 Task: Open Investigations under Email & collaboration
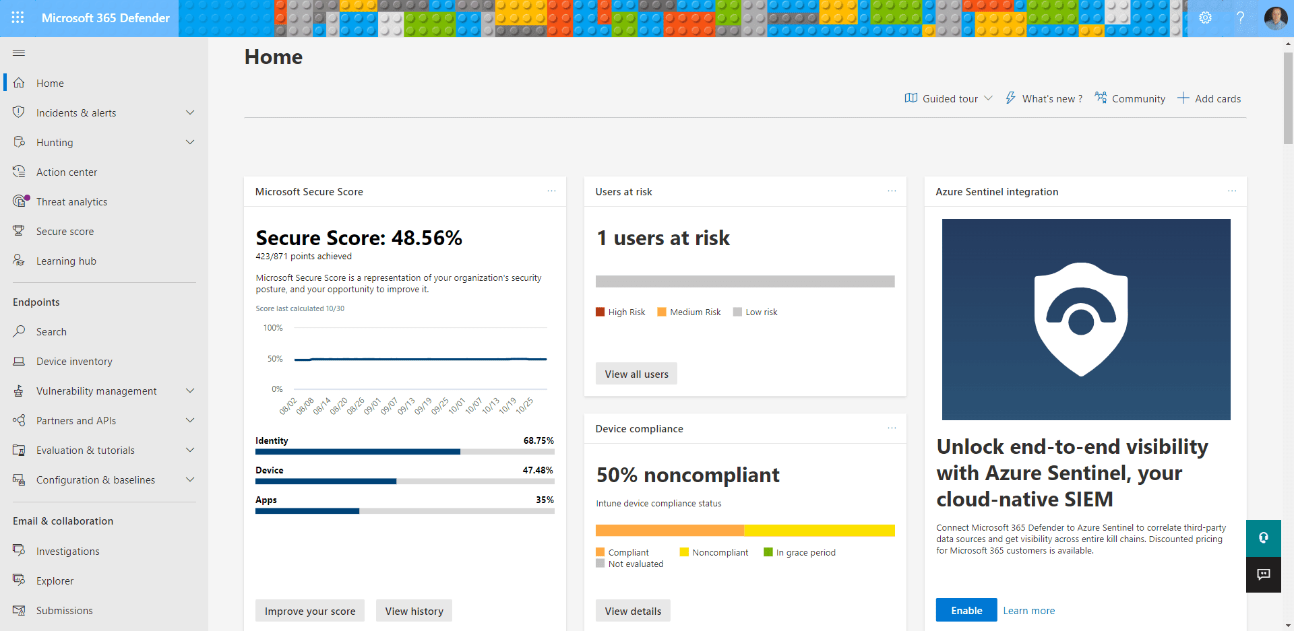67,551
